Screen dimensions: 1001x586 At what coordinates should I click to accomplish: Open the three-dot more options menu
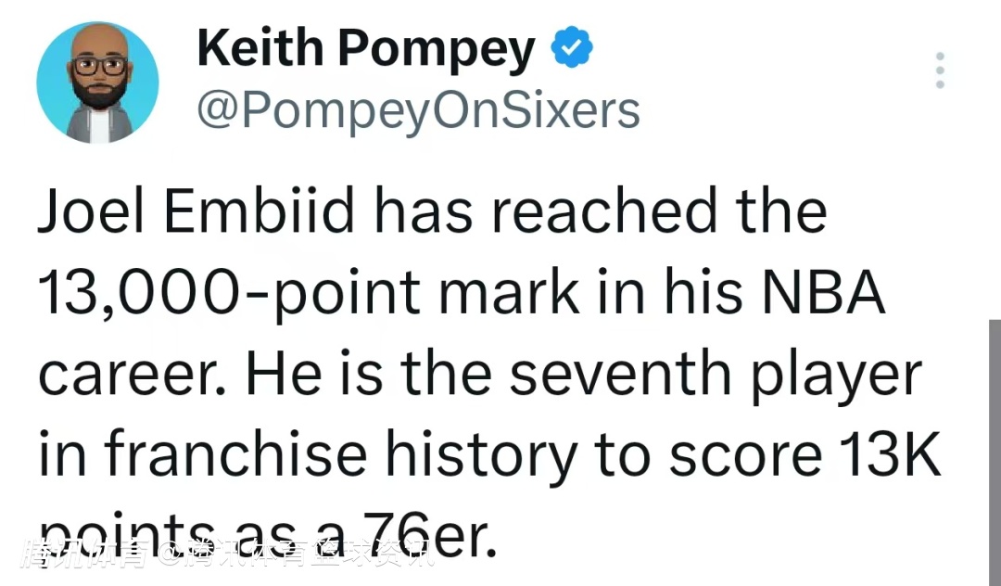click(940, 70)
